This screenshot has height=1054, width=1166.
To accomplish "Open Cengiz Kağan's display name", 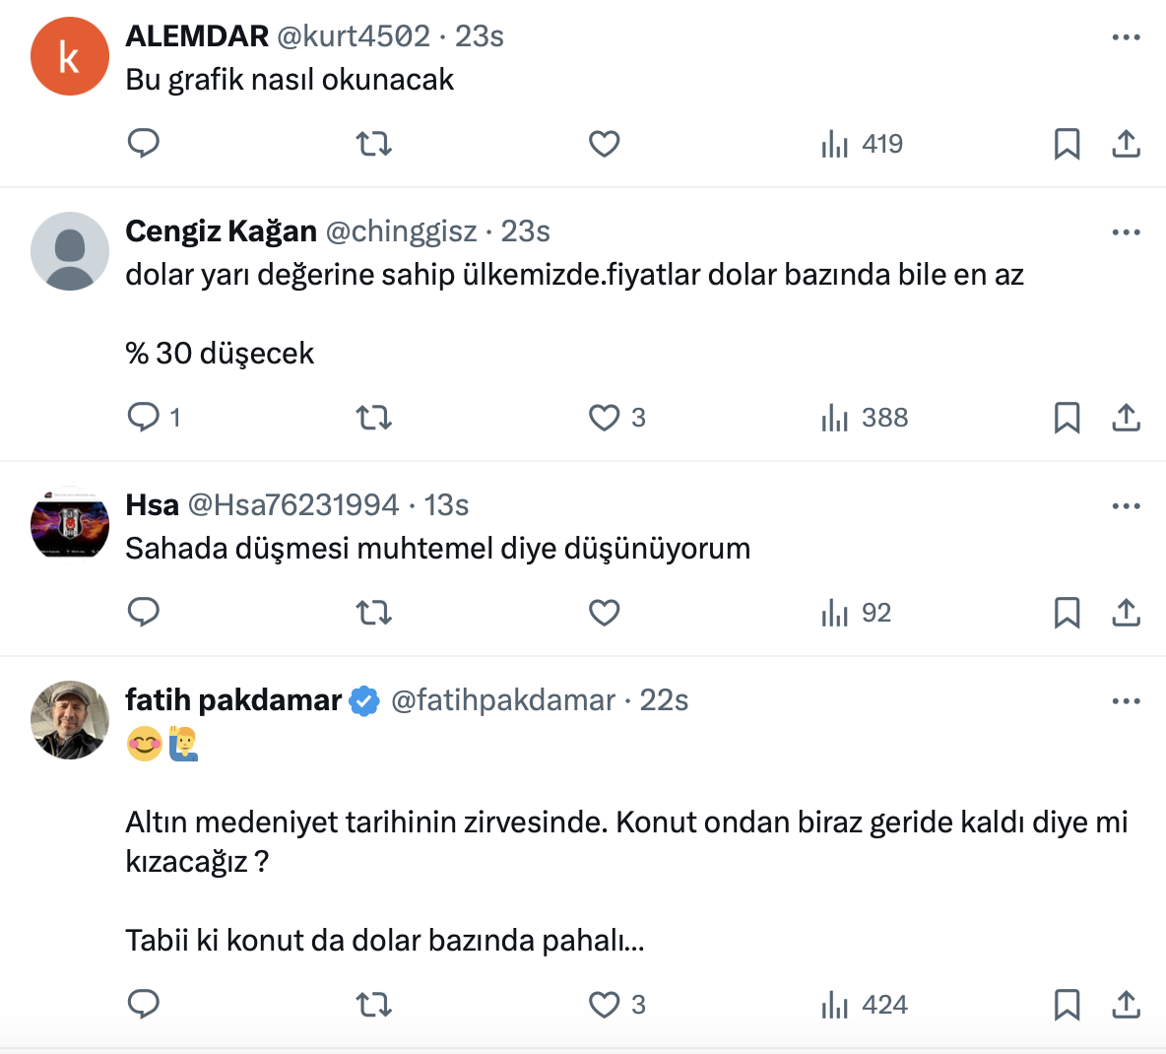I will point(221,231).
